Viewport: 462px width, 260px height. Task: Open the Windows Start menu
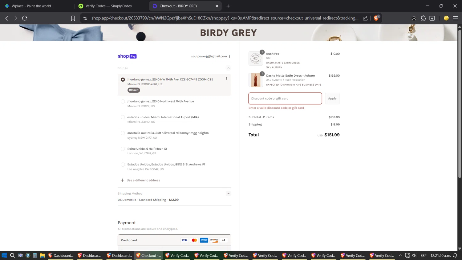point(4,255)
